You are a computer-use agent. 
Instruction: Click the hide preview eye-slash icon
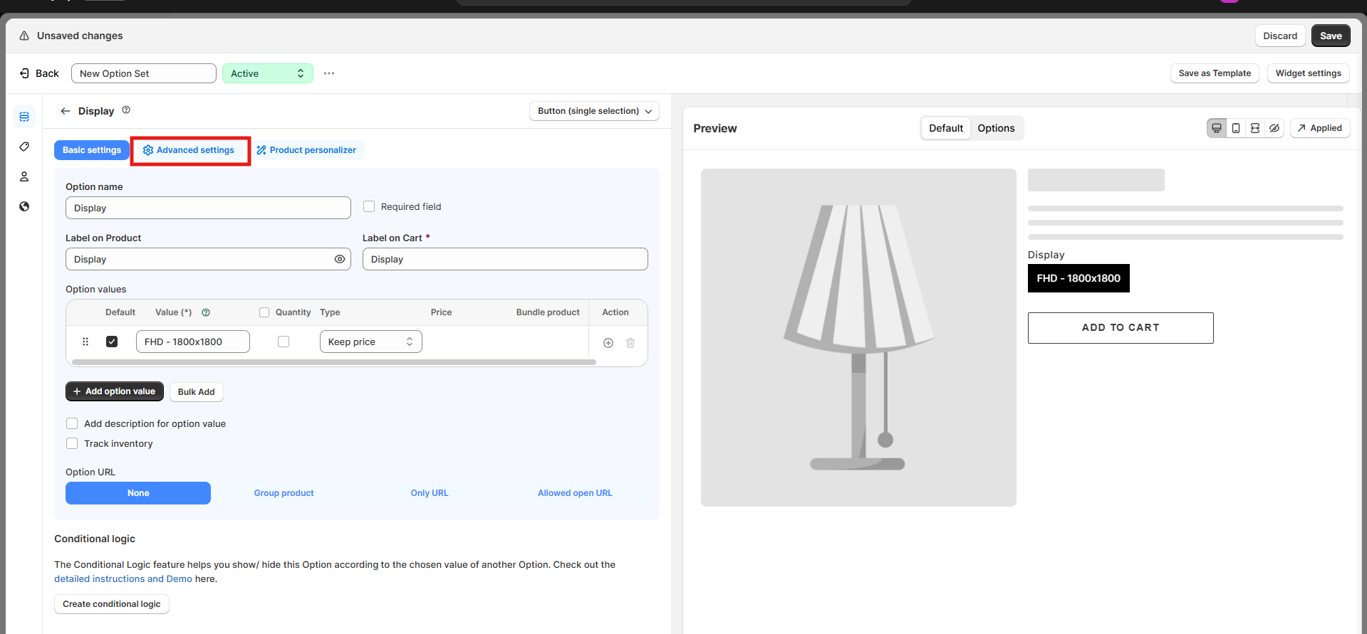coord(1274,128)
